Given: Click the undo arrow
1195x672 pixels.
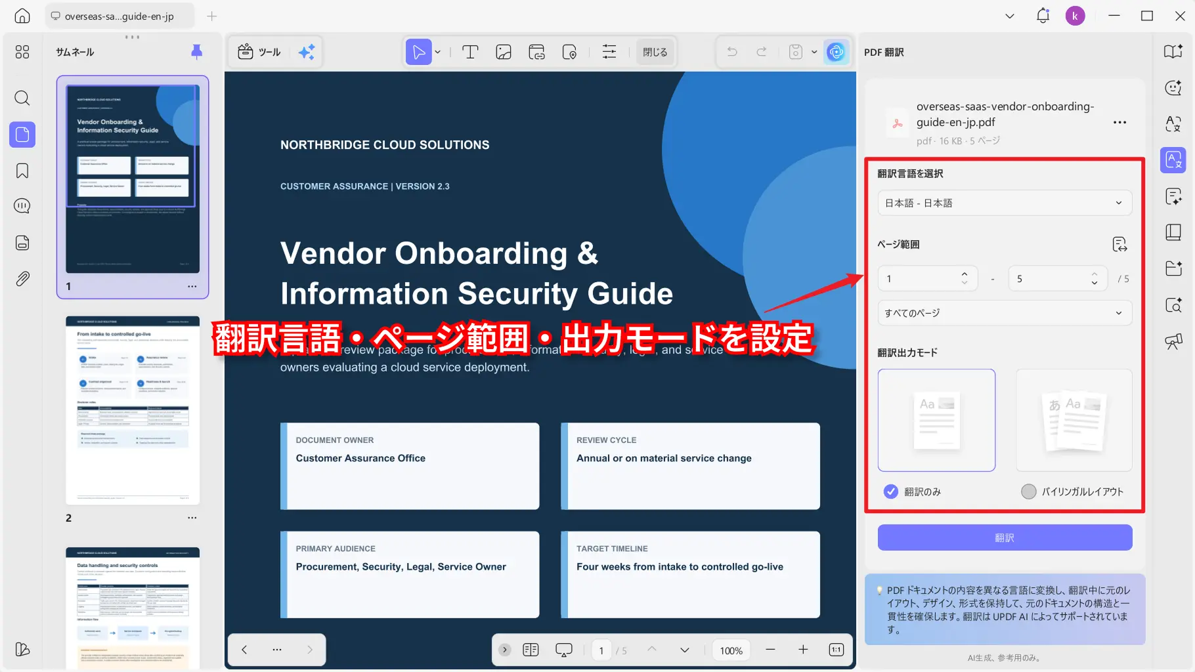Looking at the screenshot, I should click(732, 52).
